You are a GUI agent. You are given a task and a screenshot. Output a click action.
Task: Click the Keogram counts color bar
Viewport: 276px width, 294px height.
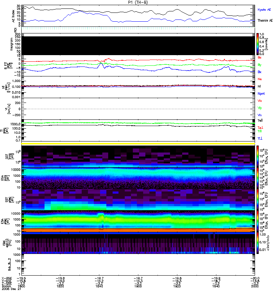point(258,44)
